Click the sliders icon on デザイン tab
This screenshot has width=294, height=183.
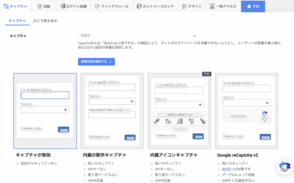click(x=185, y=7)
